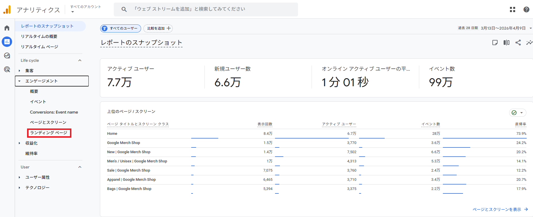Open the Home icon in left rail
Image resolution: width=533 pixels, height=217 pixels.
[7, 28]
